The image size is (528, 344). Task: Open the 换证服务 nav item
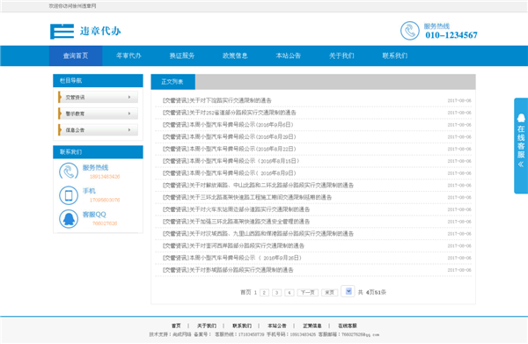click(182, 55)
